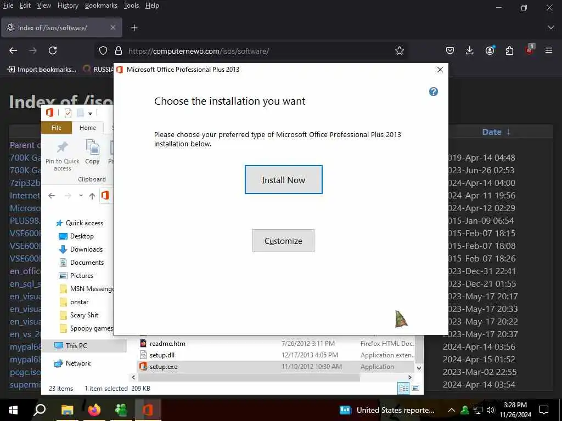This screenshot has width=562, height=421.
Task: Reload the Firefox page
Action: tap(53, 51)
